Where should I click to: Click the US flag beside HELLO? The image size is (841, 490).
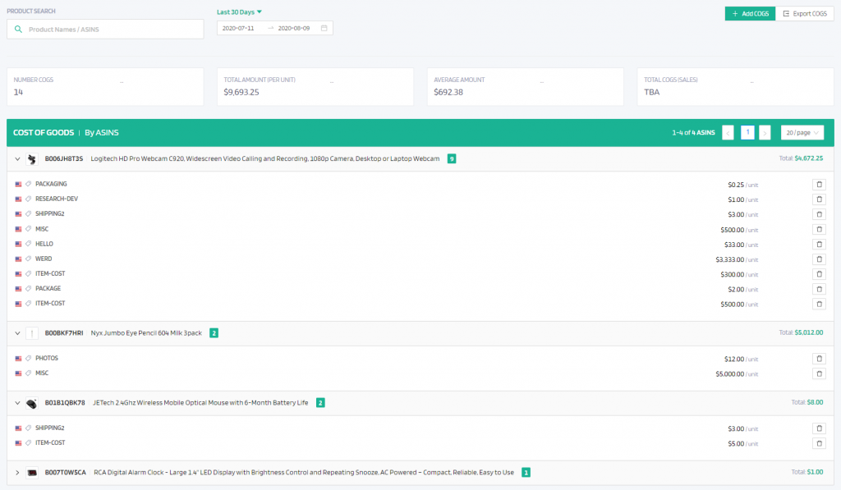(x=18, y=244)
